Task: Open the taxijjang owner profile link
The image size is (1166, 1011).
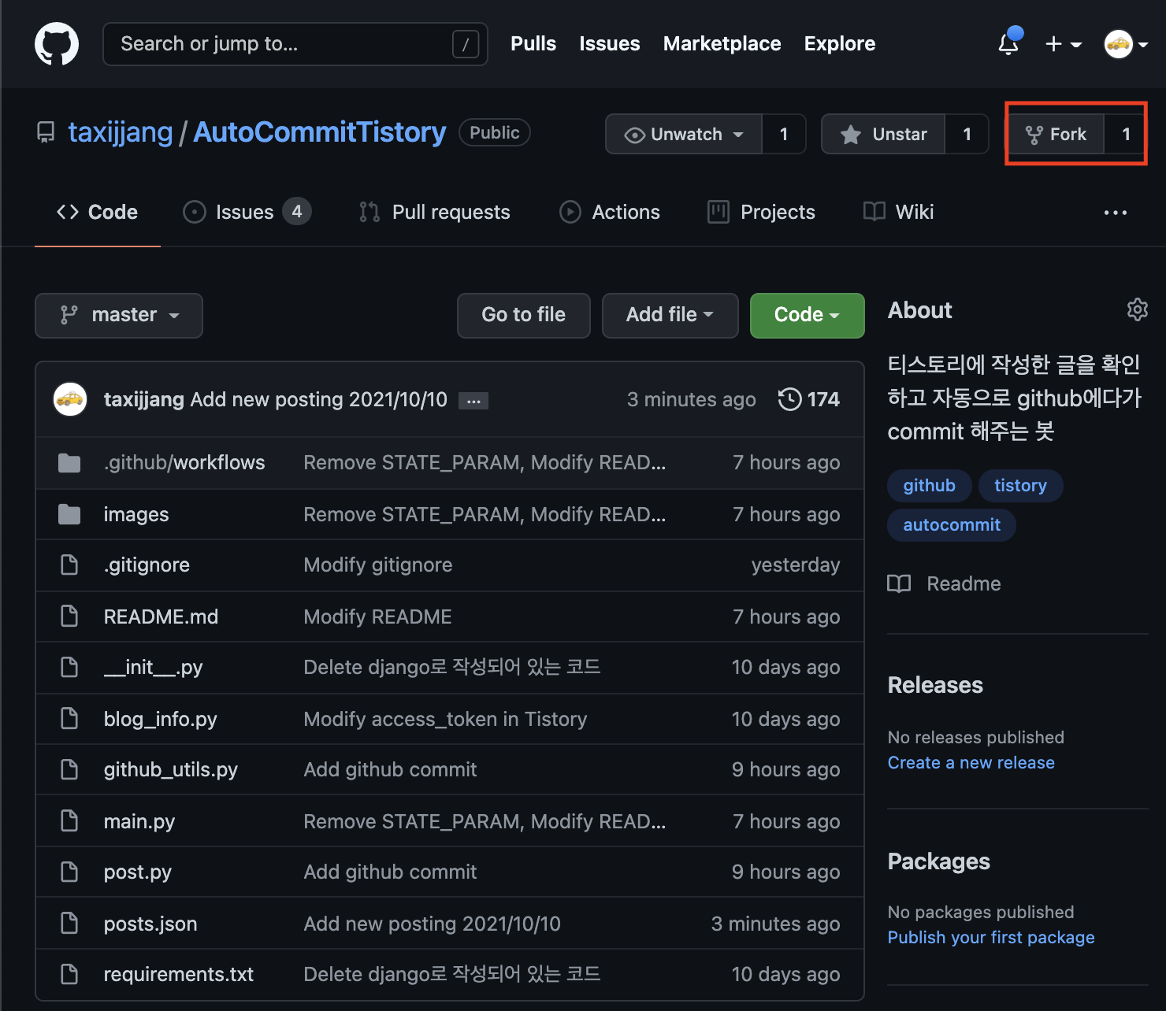Action: click(121, 132)
